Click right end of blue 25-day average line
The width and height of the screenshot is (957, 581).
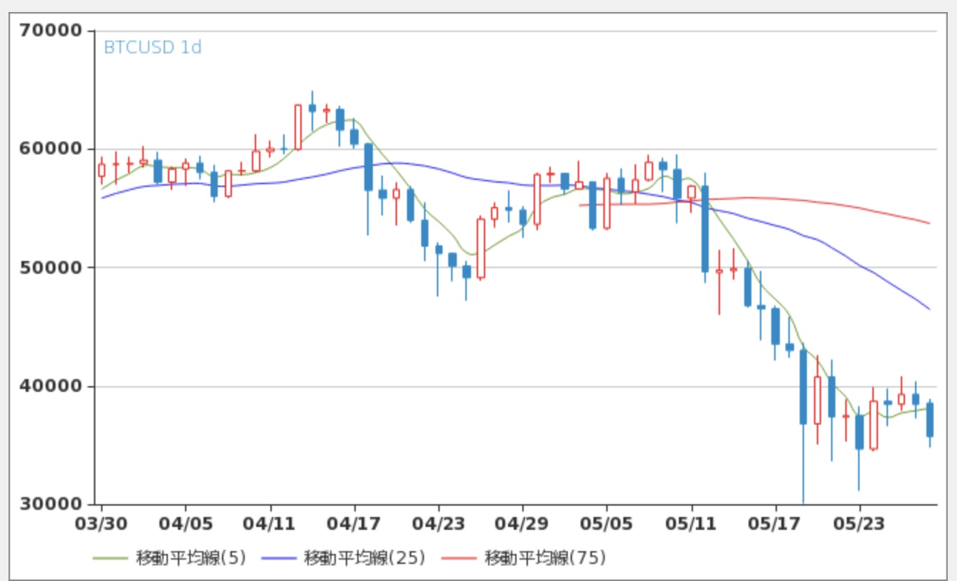coord(928,308)
